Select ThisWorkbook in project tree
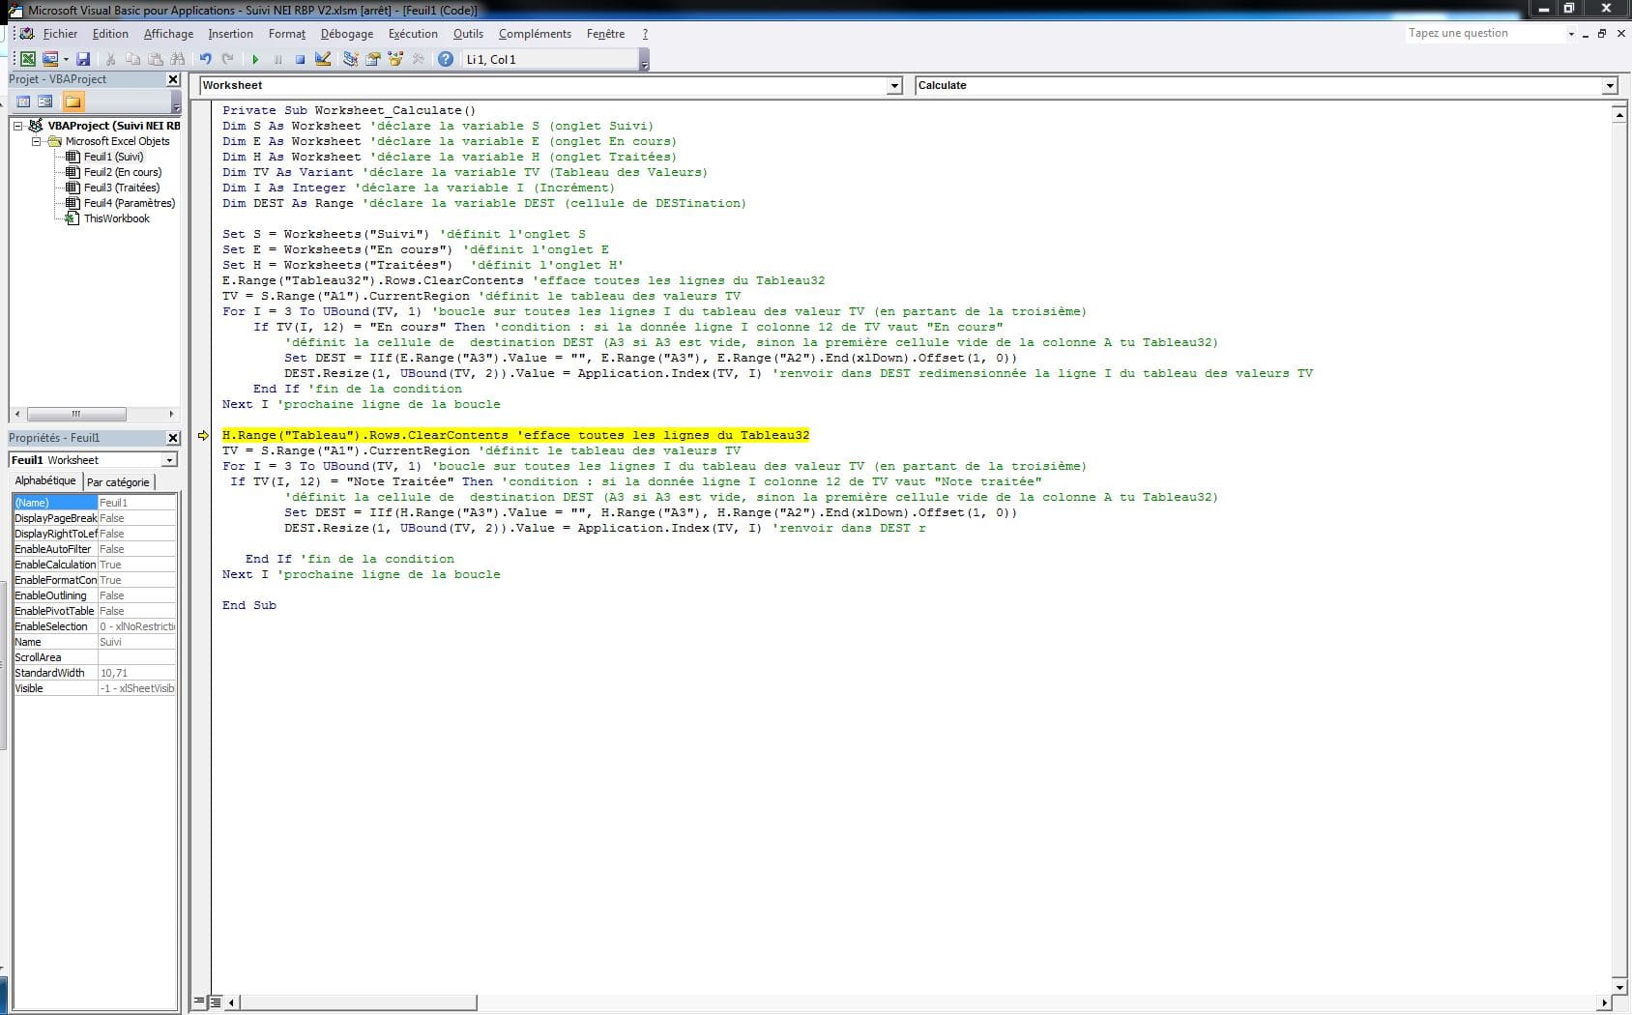The image size is (1632, 1015). coord(116,218)
